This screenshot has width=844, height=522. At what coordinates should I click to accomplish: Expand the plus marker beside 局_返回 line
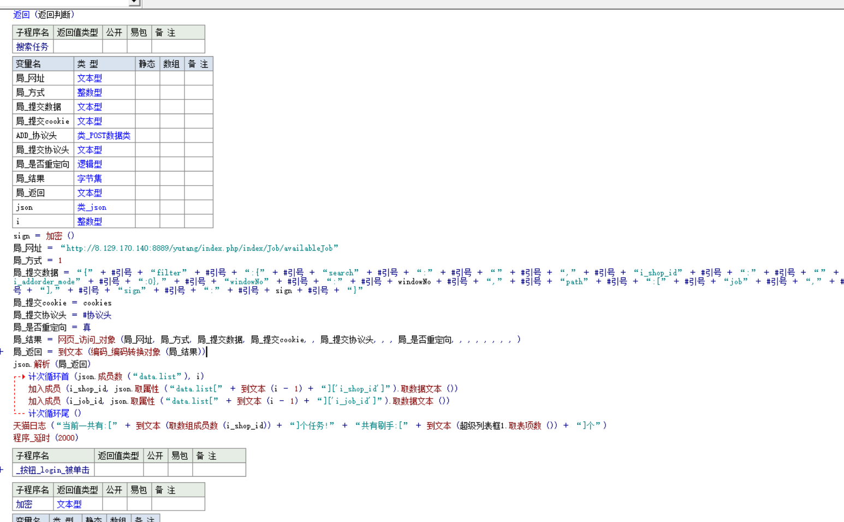pos(2,352)
